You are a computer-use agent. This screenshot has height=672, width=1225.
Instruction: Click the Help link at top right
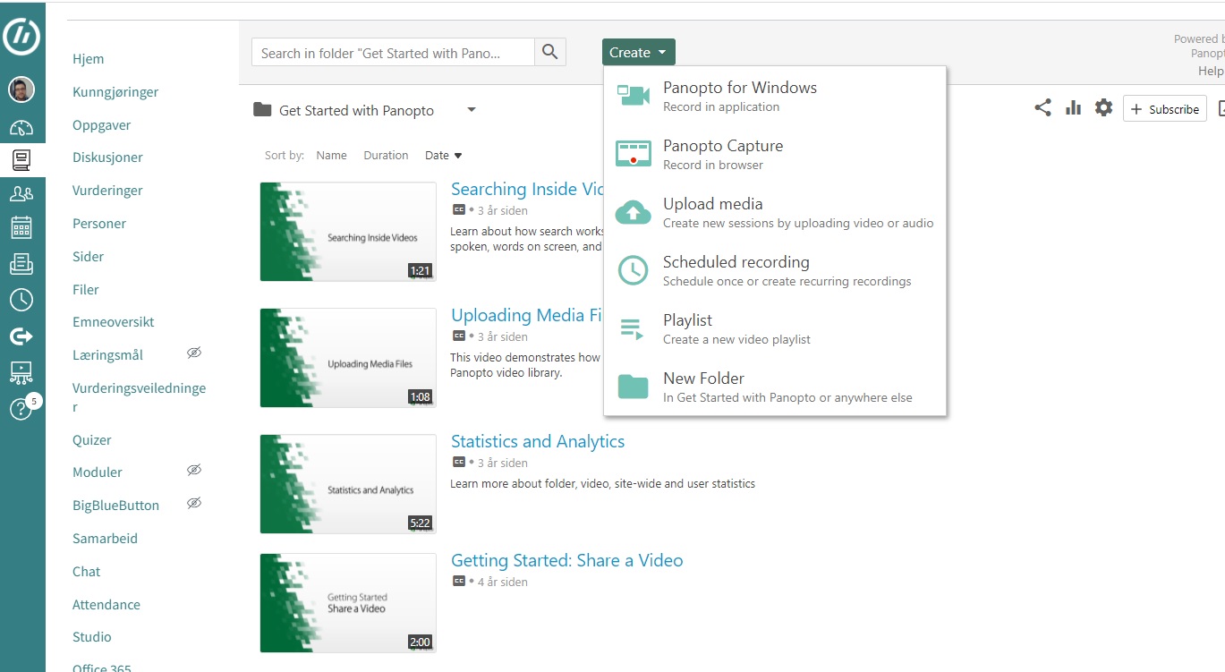point(1211,71)
